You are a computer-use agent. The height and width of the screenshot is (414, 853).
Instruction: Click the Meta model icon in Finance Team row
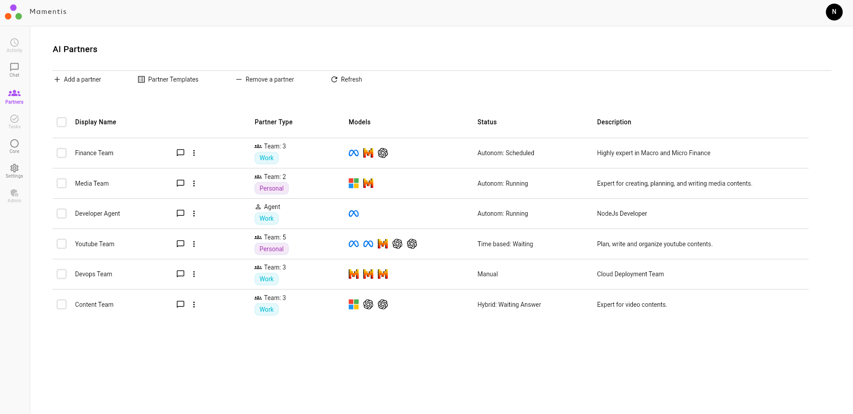(354, 153)
